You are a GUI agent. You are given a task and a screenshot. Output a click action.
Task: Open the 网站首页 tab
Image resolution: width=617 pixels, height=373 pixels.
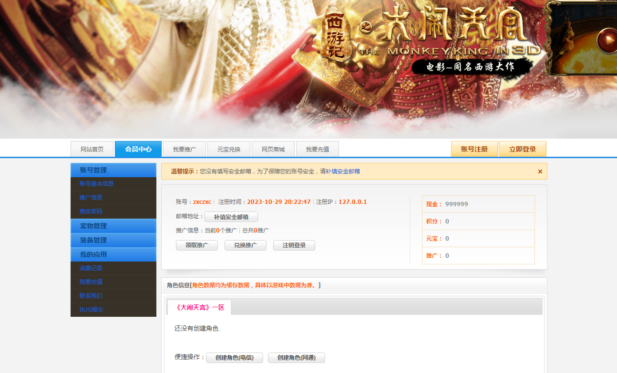coord(92,149)
